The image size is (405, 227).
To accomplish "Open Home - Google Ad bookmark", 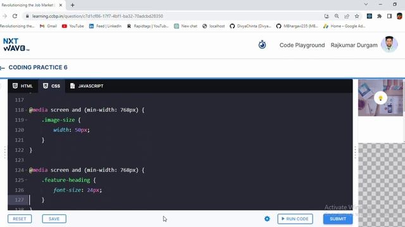I will [x=344, y=26].
